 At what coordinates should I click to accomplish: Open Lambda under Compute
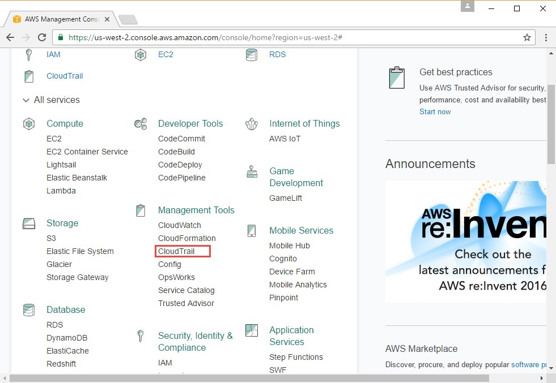(x=61, y=191)
